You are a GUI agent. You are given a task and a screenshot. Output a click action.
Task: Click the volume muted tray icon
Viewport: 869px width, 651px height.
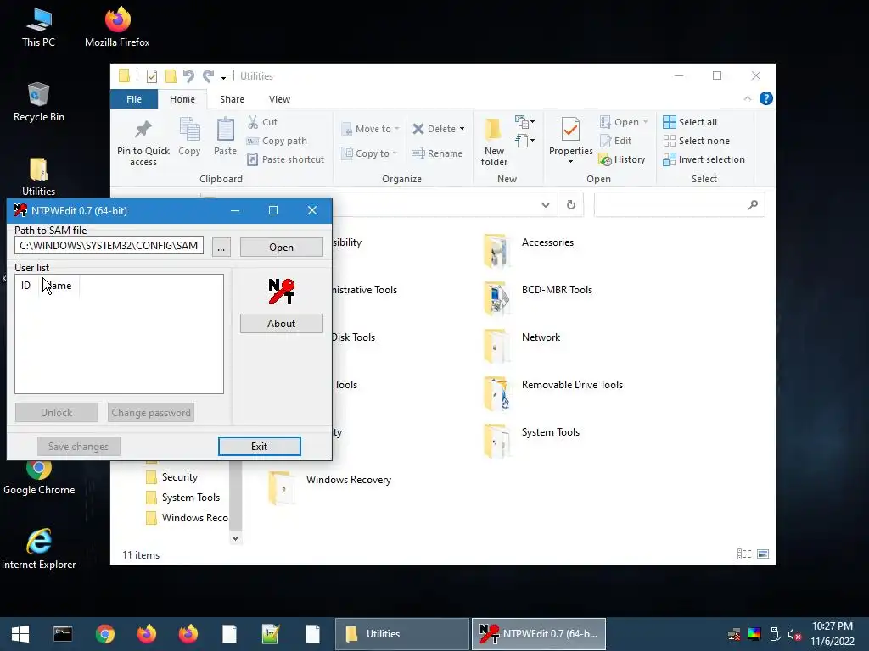tap(794, 634)
